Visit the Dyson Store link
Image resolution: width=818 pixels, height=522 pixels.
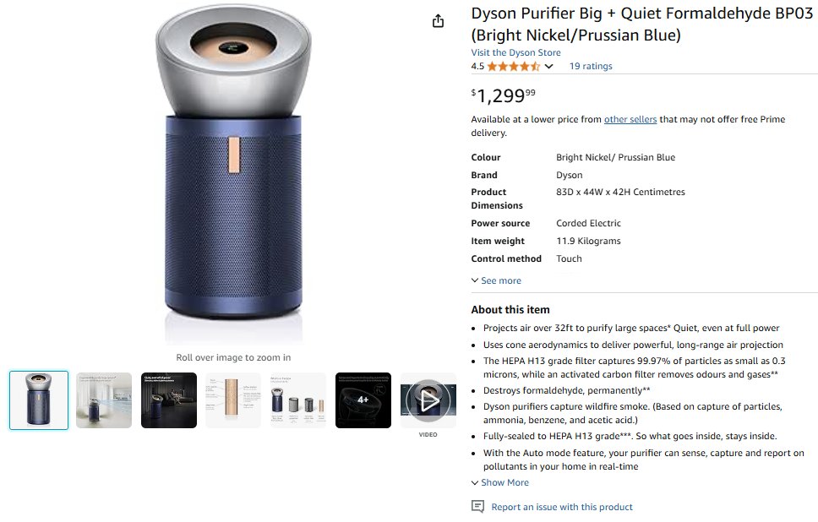coord(516,52)
